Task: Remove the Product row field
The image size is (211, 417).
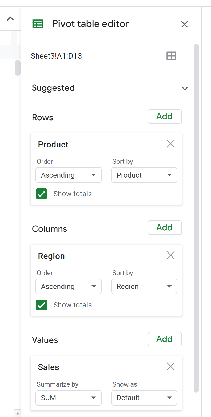Action: pos(170,144)
